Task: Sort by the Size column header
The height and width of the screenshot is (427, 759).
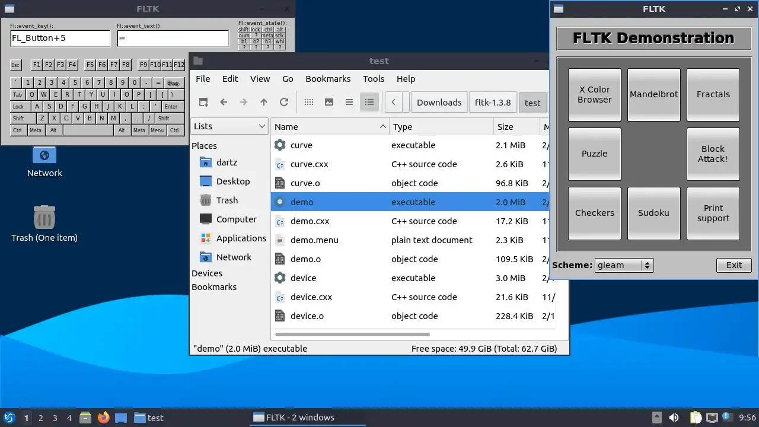Action: pyautogui.click(x=516, y=126)
